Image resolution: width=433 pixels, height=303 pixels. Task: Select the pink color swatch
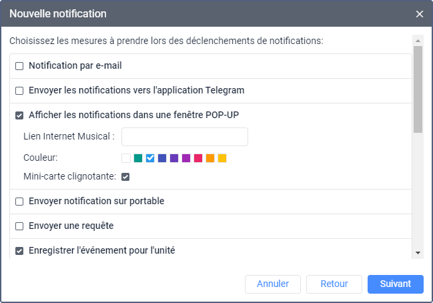[x=198, y=158]
